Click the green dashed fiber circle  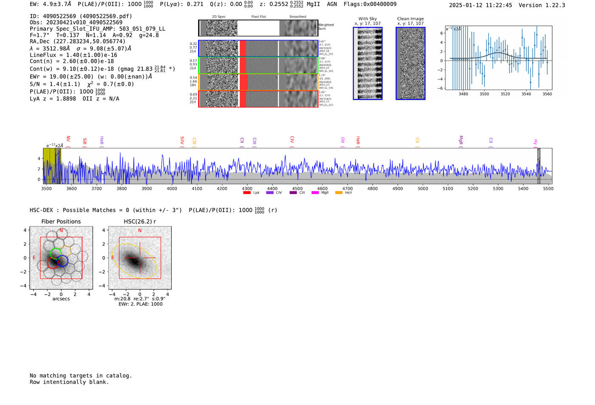pyautogui.click(x=56, y=253)
